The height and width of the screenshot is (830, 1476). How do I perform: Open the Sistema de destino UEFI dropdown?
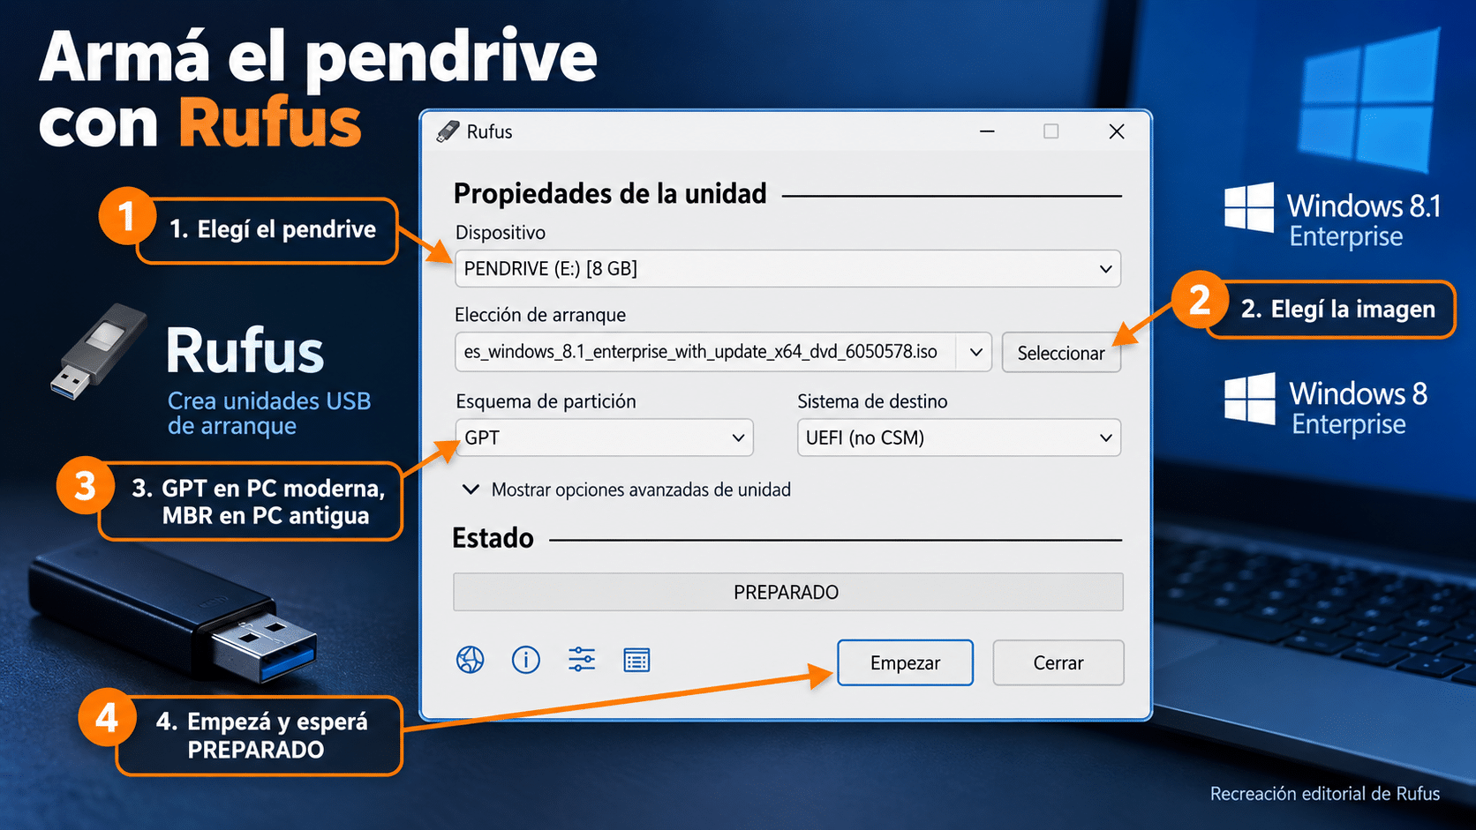(959, 437)
